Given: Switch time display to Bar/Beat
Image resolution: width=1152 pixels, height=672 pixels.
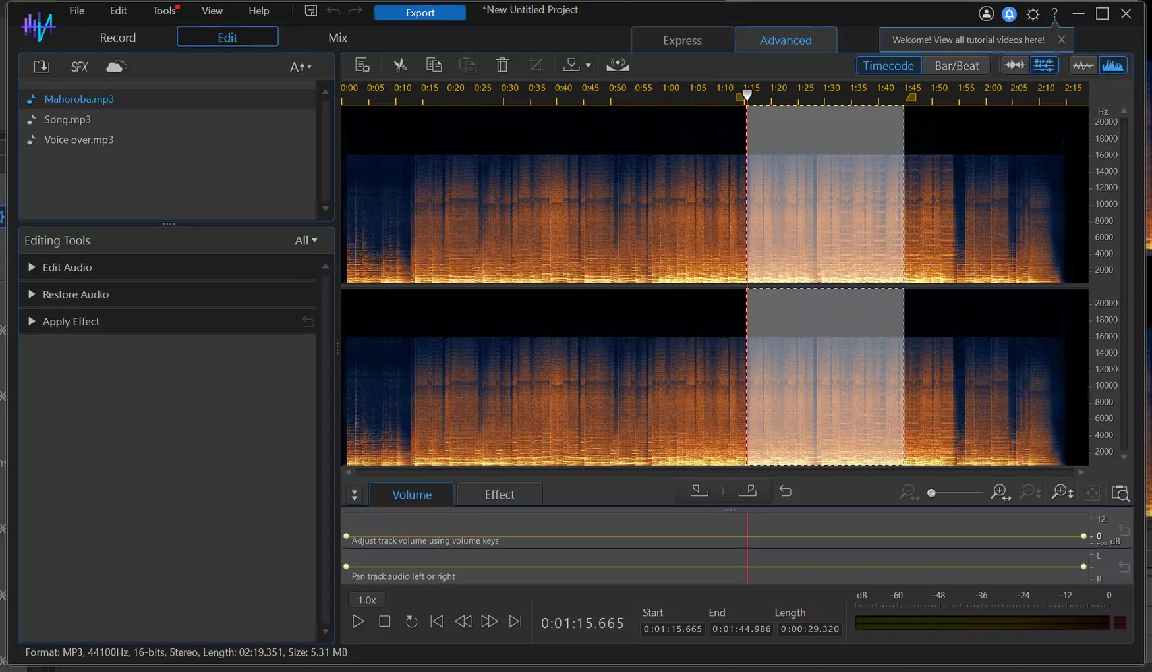Looking at the screenshot, I should click(x=956, y=66).
